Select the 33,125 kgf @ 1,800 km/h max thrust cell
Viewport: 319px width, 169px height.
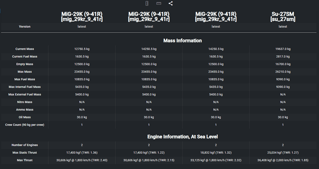coord(216,160)
